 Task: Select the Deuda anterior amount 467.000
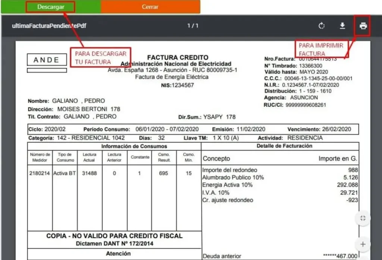click(340, 256)
